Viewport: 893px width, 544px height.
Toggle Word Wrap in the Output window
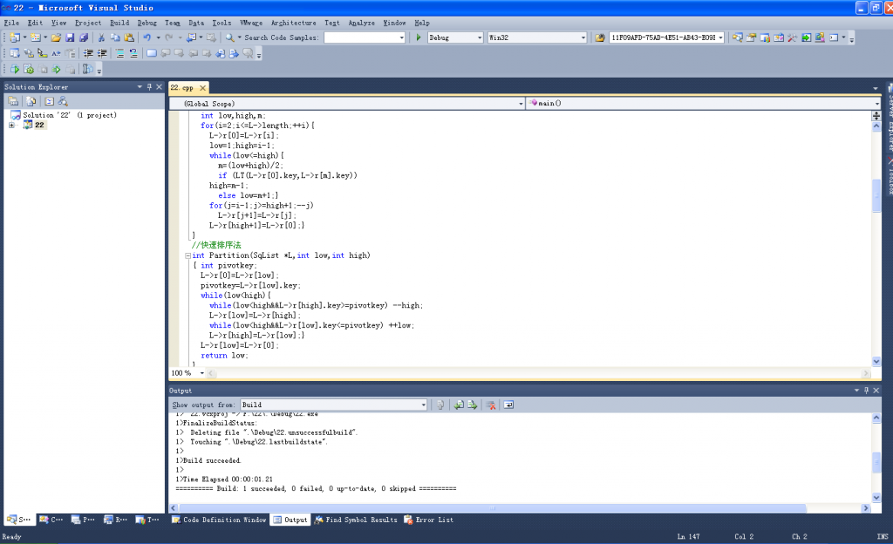tap(508, 405)
